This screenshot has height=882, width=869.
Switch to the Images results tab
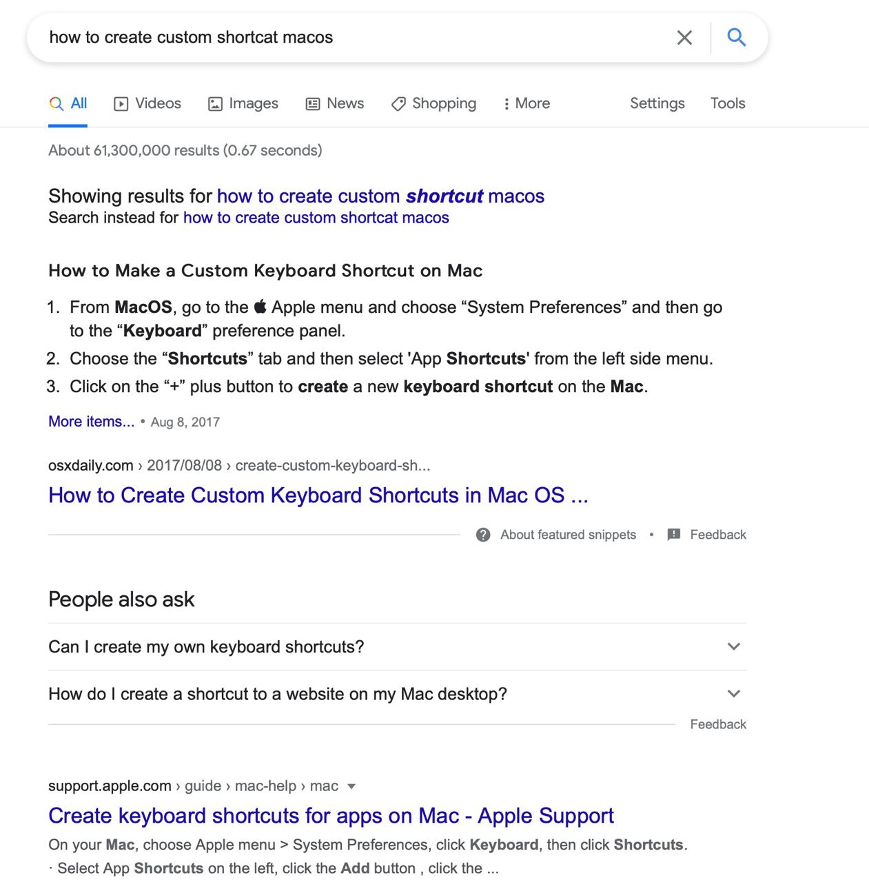pyautogui.click(x=243, y=103)
